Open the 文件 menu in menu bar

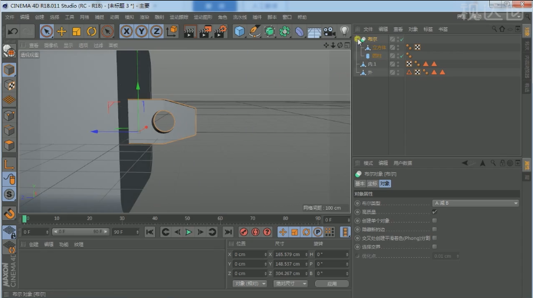coord(10,17)
